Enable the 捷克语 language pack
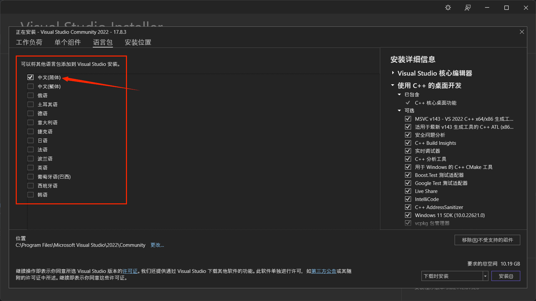The height and width of the screenshot is (301, 536). coord(30,131)
